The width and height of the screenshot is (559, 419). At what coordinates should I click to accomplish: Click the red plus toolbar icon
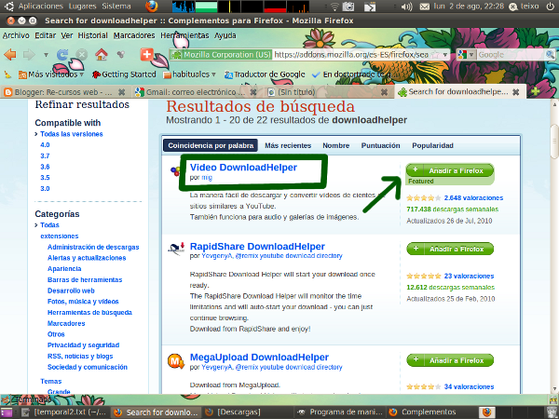pos(146,54)
